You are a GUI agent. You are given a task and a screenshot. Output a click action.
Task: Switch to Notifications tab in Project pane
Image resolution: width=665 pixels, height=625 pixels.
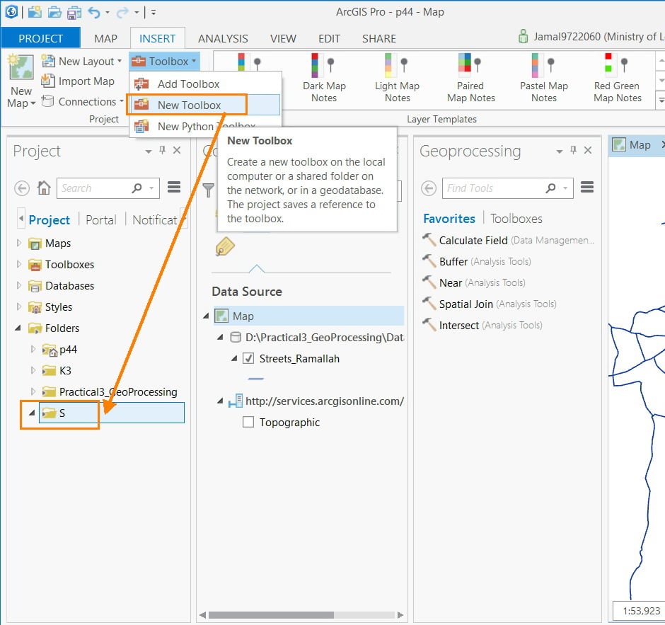(155, 220)
